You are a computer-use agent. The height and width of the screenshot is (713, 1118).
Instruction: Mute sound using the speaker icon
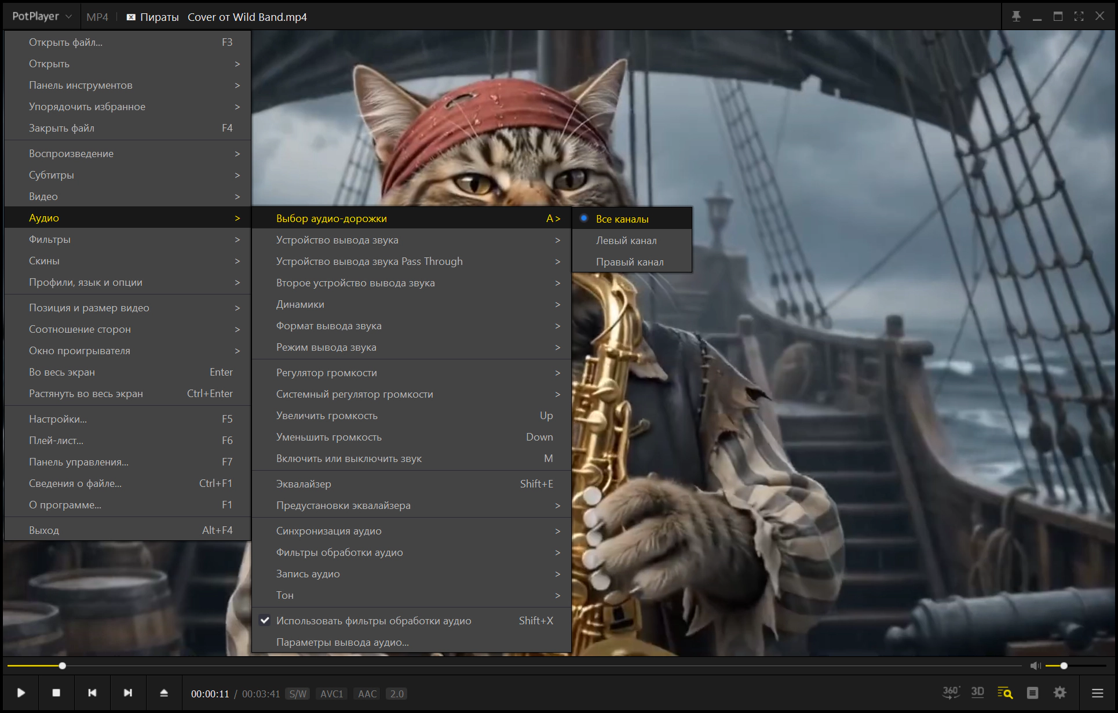(1036, 666)
